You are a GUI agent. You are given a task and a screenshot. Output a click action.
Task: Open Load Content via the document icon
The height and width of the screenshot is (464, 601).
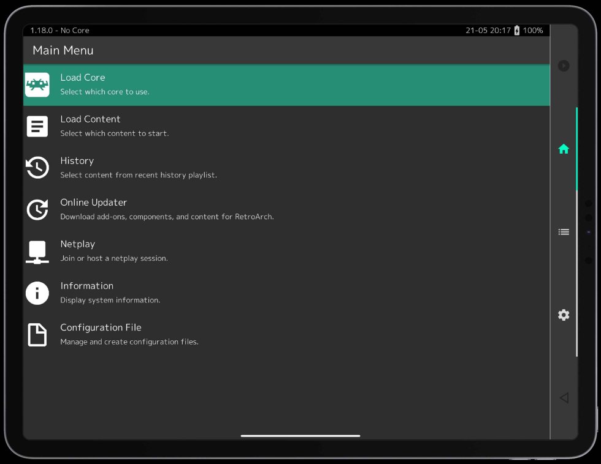(37, 126)
